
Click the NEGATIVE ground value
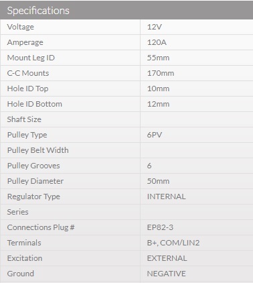click(166, 274)
